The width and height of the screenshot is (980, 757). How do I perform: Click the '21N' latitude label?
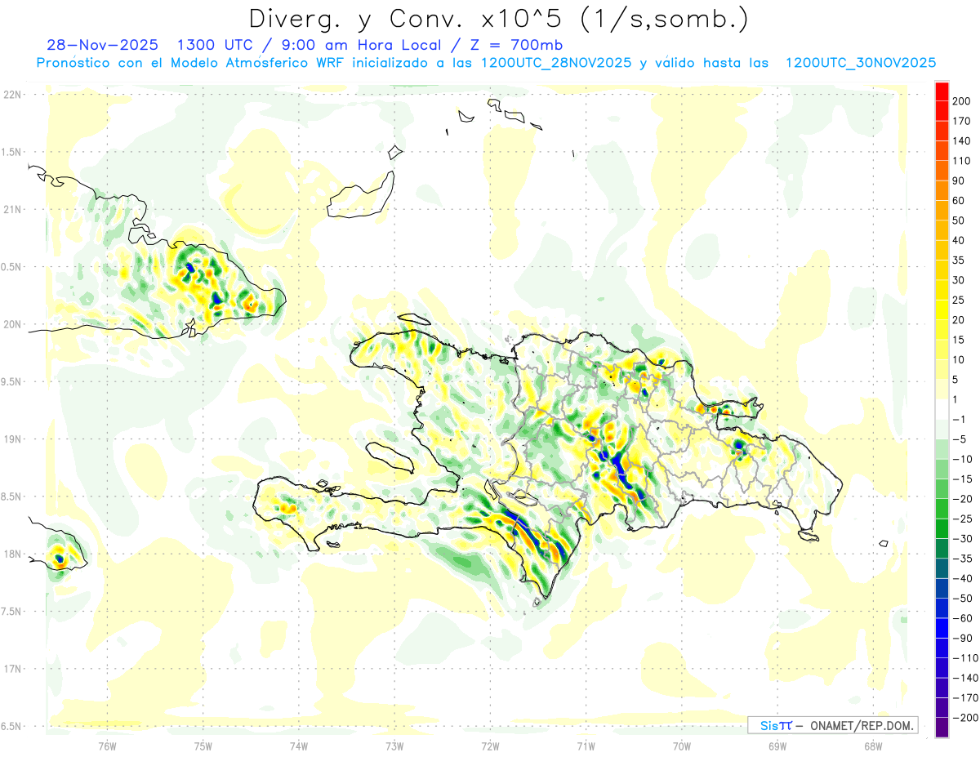(12, 210)
